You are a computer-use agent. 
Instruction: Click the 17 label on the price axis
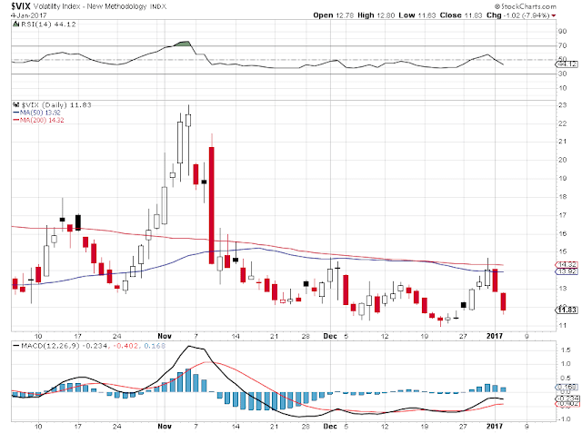[x=562, y=215]
